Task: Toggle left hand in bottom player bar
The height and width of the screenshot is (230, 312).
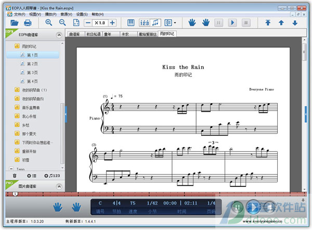Action: click(x=58, y=207)
